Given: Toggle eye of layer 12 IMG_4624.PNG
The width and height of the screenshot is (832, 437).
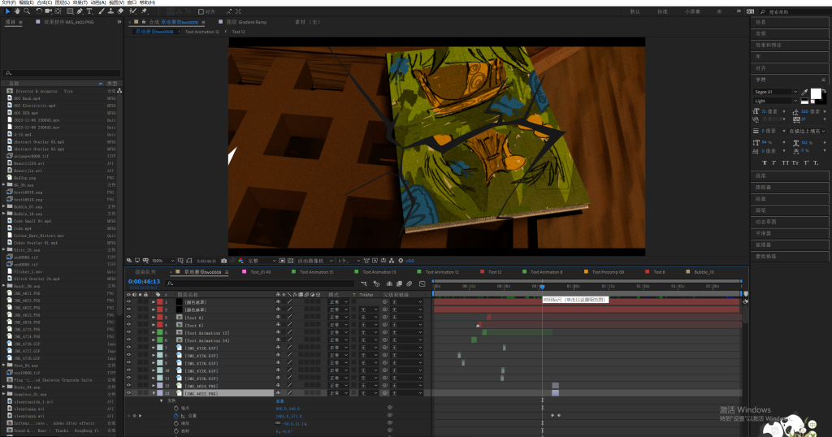Looking at the screenshot, I should 128,386.
